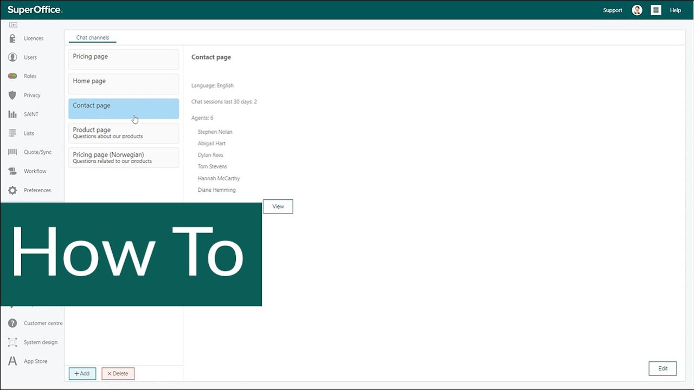Viewport: 694px width, 390px height.
Task: Click the Customer centre question icon
Action: point(12,323)
